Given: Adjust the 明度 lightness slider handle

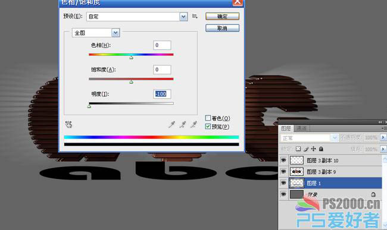Looking at the screenshot, I should 89,106.
